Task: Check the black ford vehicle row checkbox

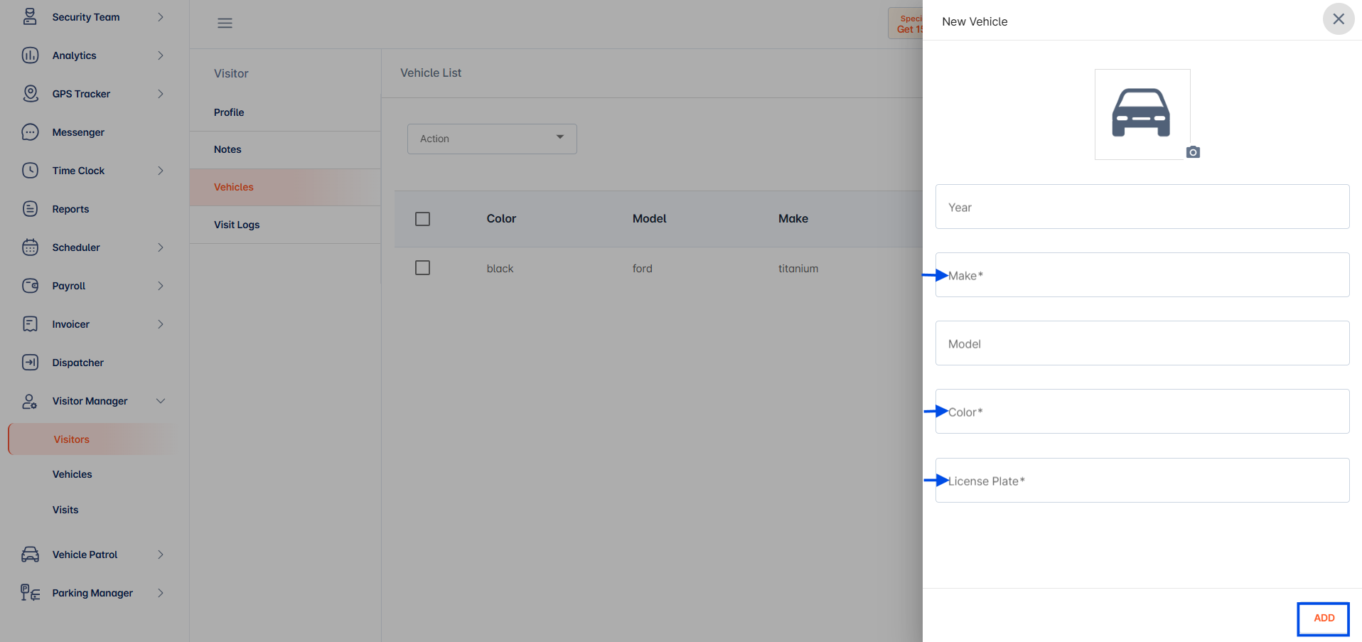Action: pos(422,268)
